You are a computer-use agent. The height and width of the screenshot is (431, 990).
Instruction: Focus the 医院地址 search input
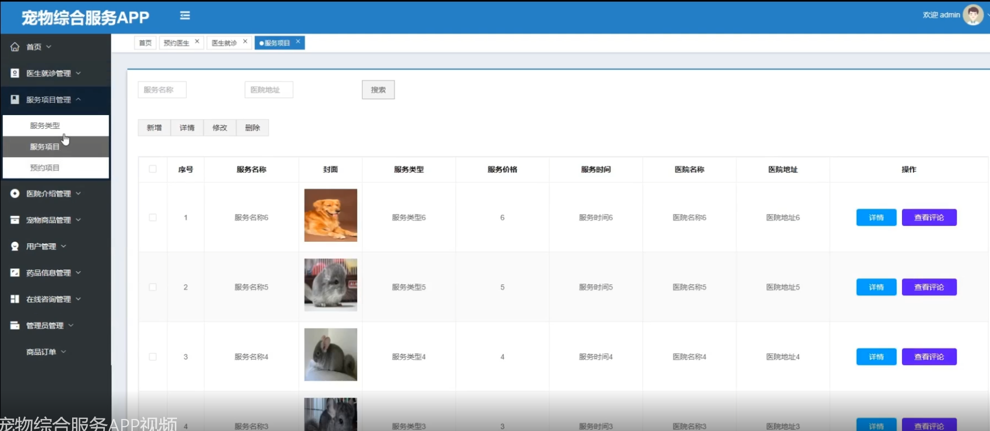coord(269,90)
